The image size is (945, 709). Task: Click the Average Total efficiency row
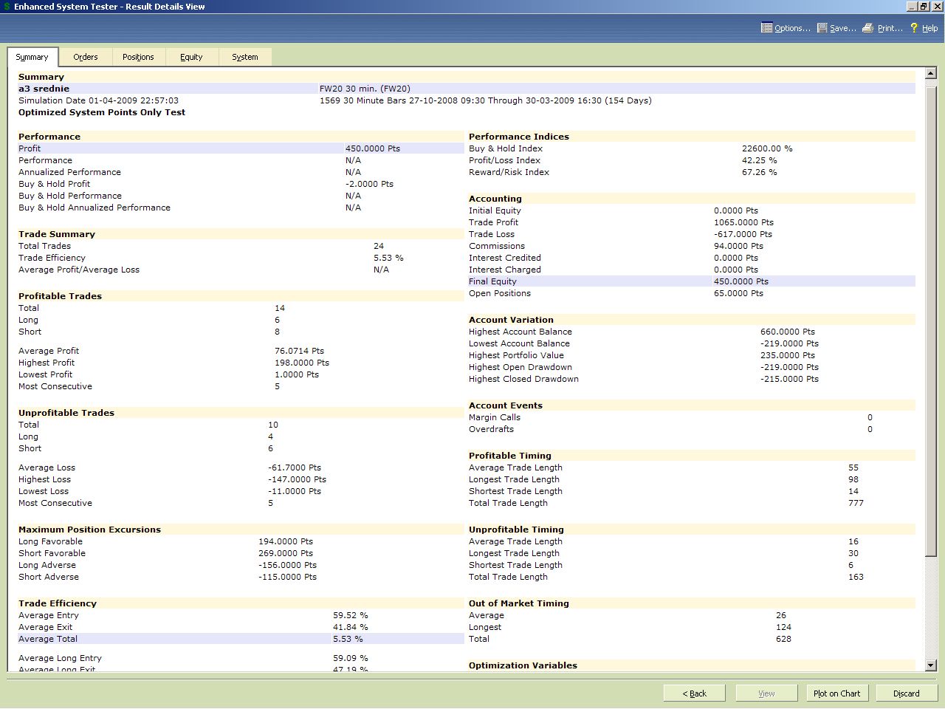(x=241, y=639)
